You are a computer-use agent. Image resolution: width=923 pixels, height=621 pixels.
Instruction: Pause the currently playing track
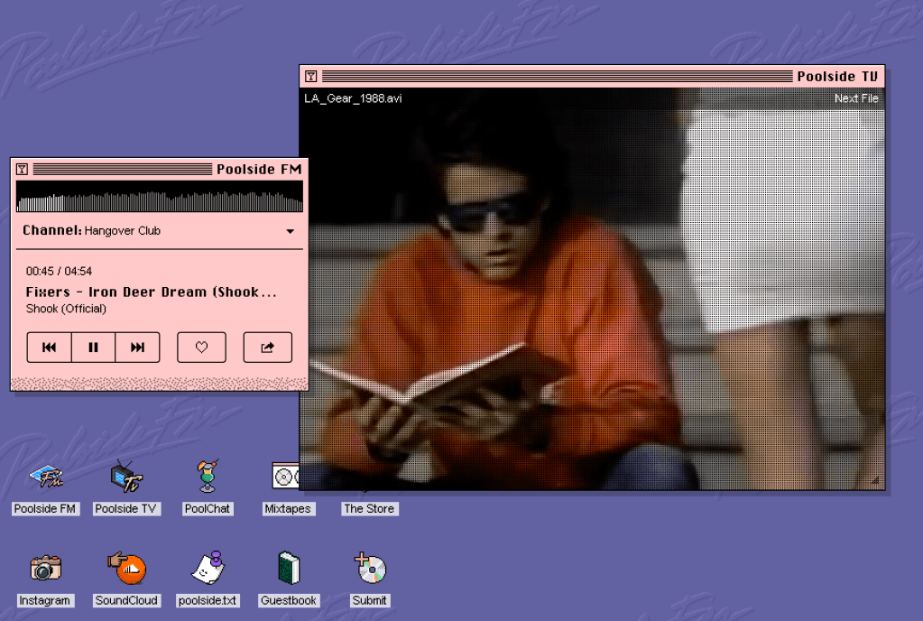(x=93, y=348)
